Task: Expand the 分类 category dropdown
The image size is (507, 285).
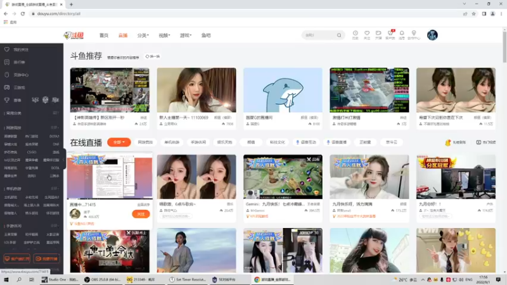Action: 143,35
